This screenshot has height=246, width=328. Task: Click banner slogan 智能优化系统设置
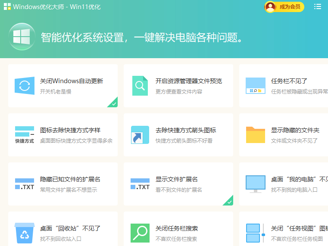point(82,37)
